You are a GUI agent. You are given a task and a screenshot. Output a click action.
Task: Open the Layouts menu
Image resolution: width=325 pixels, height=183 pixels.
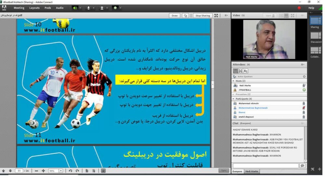click(x=34, y=8)
